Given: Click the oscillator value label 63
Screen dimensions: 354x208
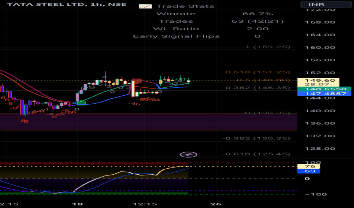Looking at the screenshot, I should coord(309,171).
